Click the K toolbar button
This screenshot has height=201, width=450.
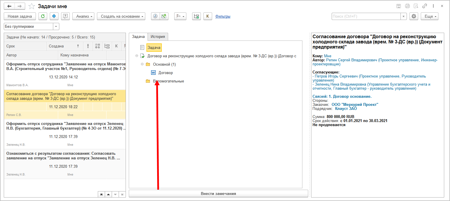208,16
